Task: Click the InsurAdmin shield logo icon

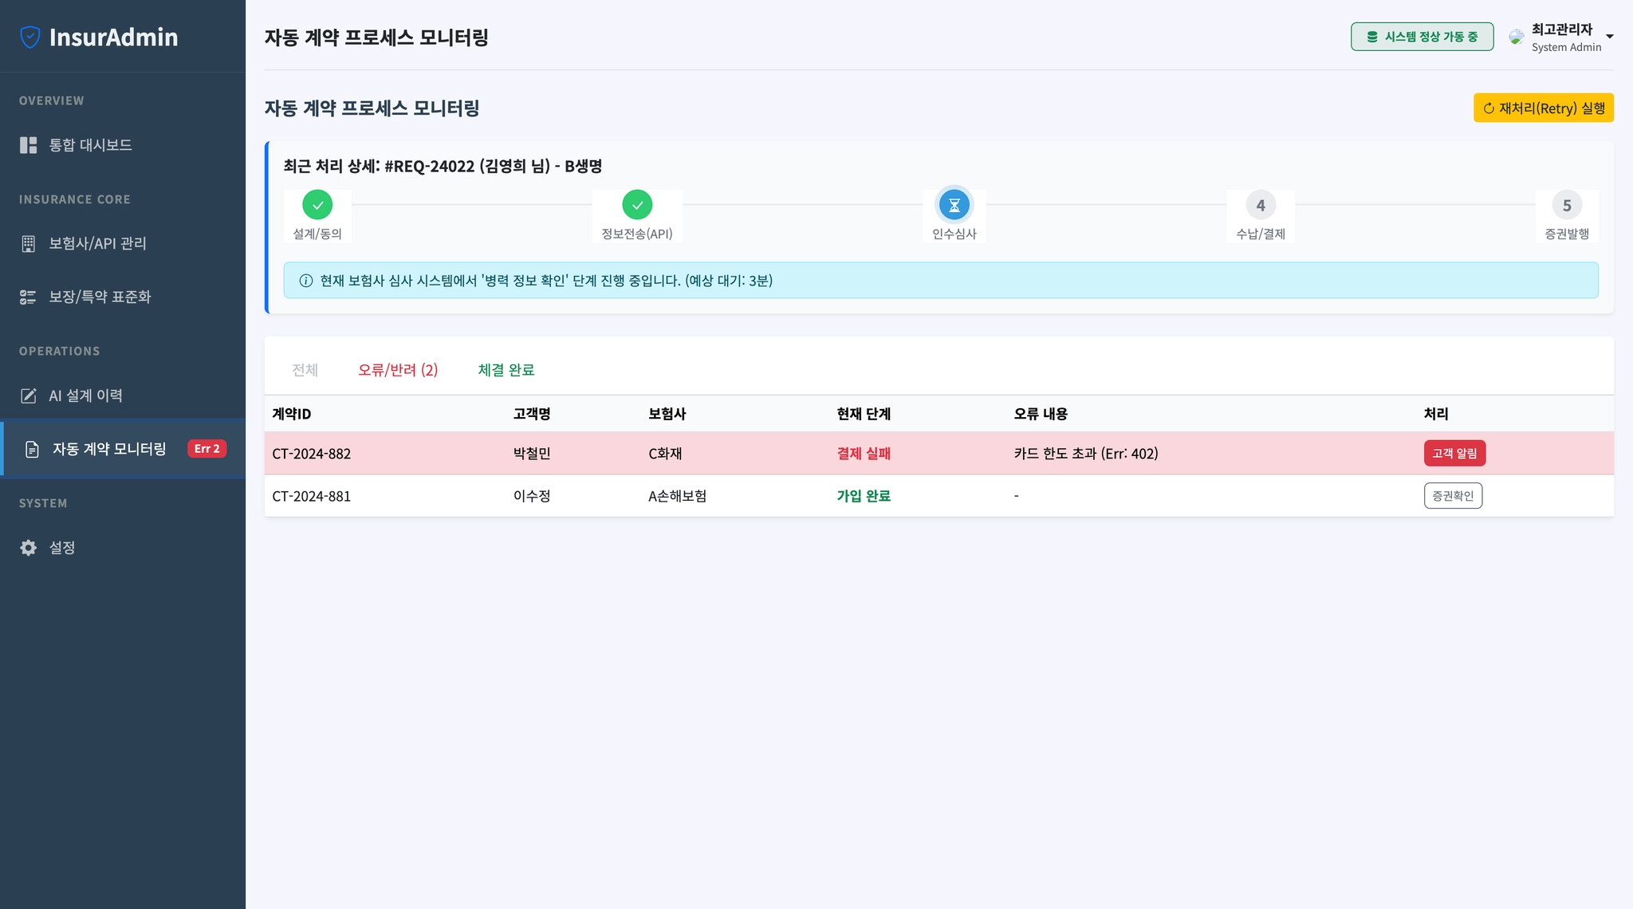Action: coord(30,37)
